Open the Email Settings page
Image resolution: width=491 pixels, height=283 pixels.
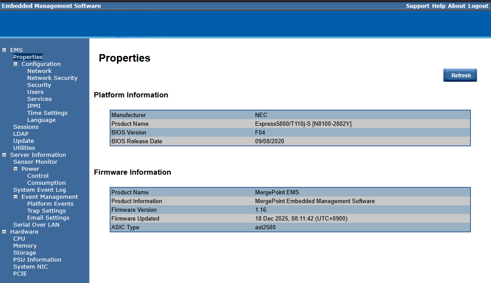click(48, 218)
